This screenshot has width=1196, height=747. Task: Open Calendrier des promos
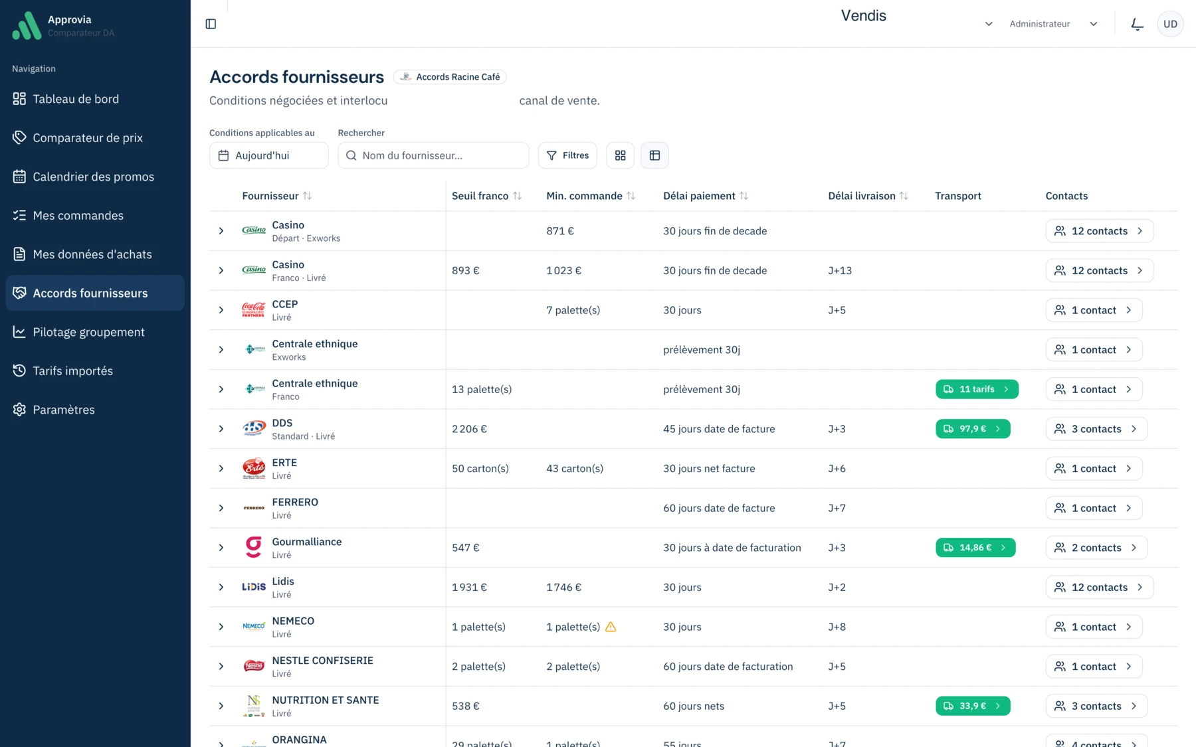click(95, 177)
